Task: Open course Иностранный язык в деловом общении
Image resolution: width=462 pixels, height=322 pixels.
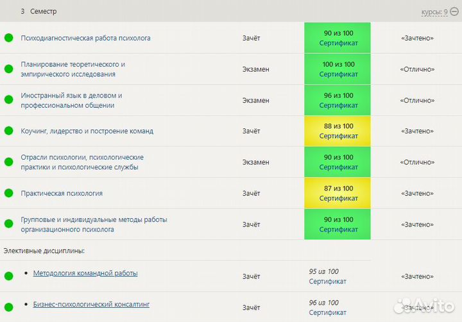Action: click(x=71, y=101)
